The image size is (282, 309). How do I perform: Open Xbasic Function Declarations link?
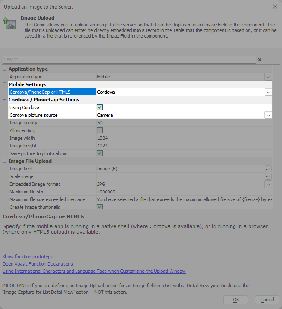tap(38, 264)
